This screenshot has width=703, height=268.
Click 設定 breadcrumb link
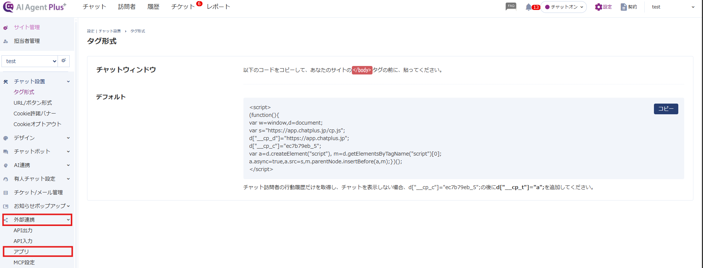click(x=91, y=31)
